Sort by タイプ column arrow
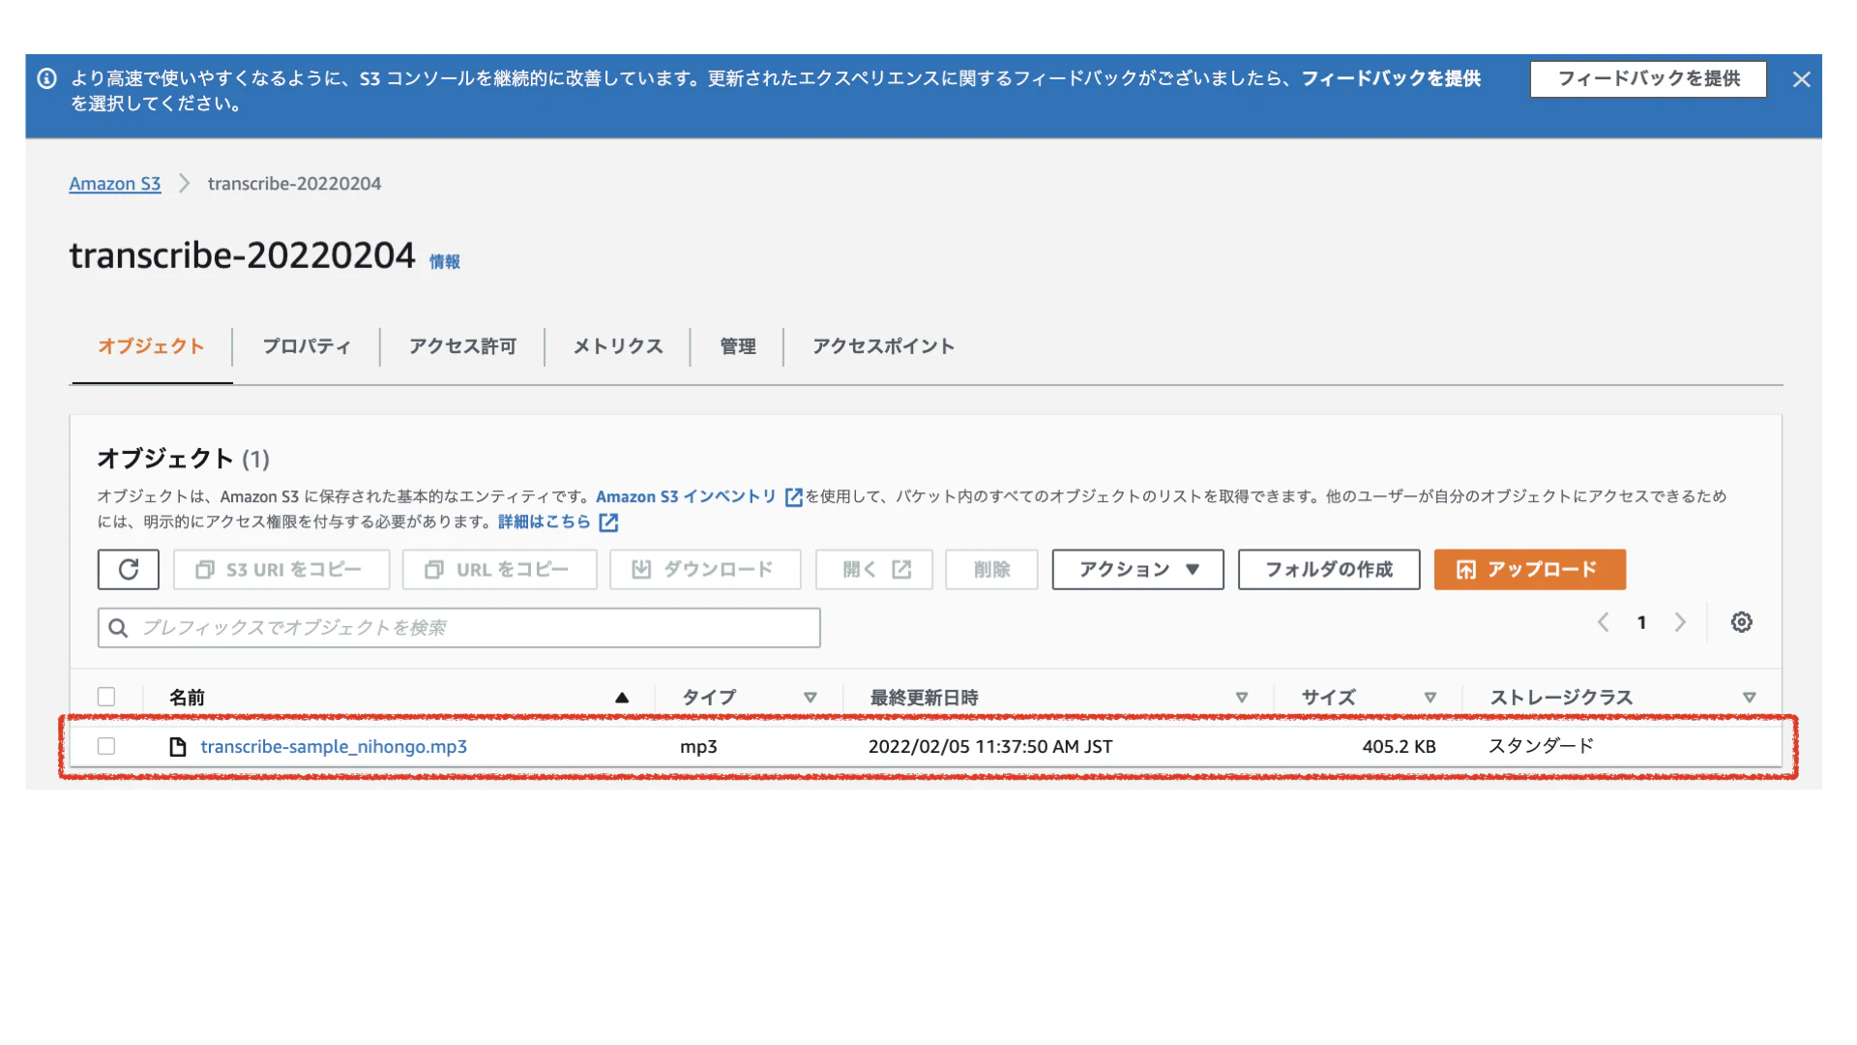Screen dimensions: 1857x1045 pos(811,697)
